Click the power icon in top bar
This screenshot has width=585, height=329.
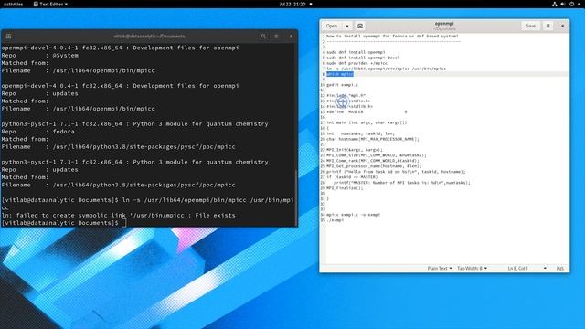[x=571, y=4]
